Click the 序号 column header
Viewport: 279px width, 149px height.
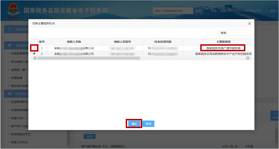tap(42, 42)
